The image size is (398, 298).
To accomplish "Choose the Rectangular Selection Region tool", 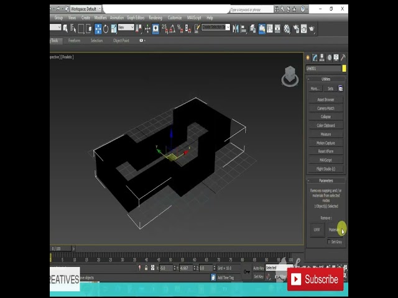I will (x=81, y=29).
